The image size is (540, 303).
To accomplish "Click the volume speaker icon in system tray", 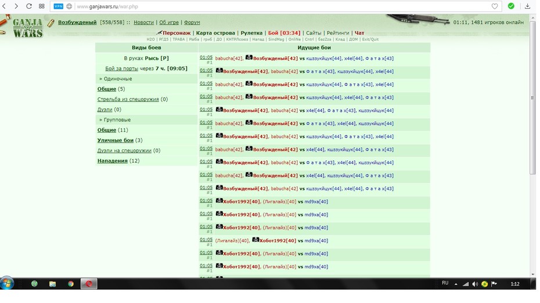I will point(475,284).
